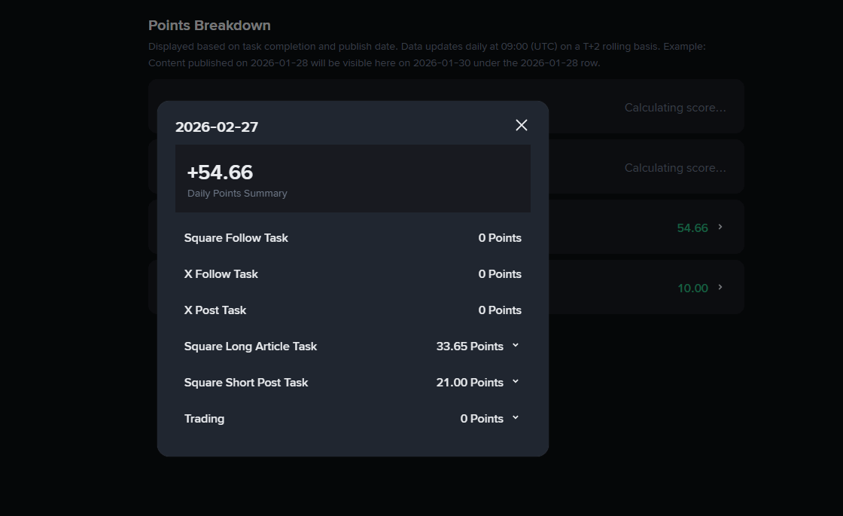Open the 54.66 row arrow icon
The height and width of the screenshot is (516, 843).
click(x=720, y=227)
